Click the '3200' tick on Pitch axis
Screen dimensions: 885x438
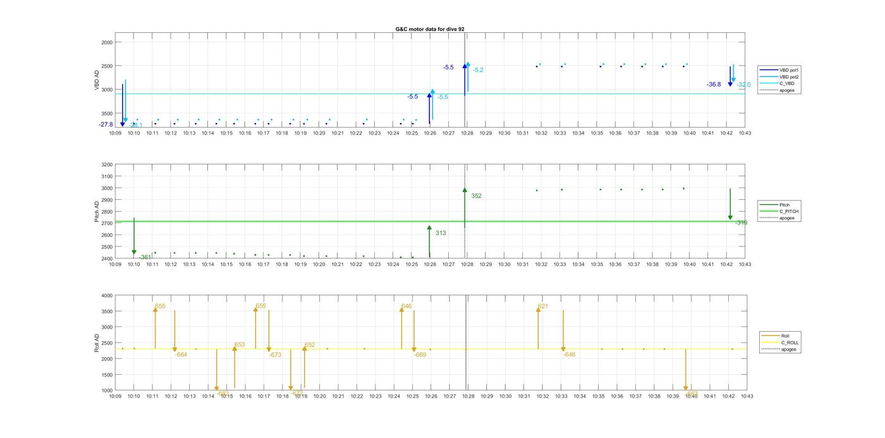point(106,165)
